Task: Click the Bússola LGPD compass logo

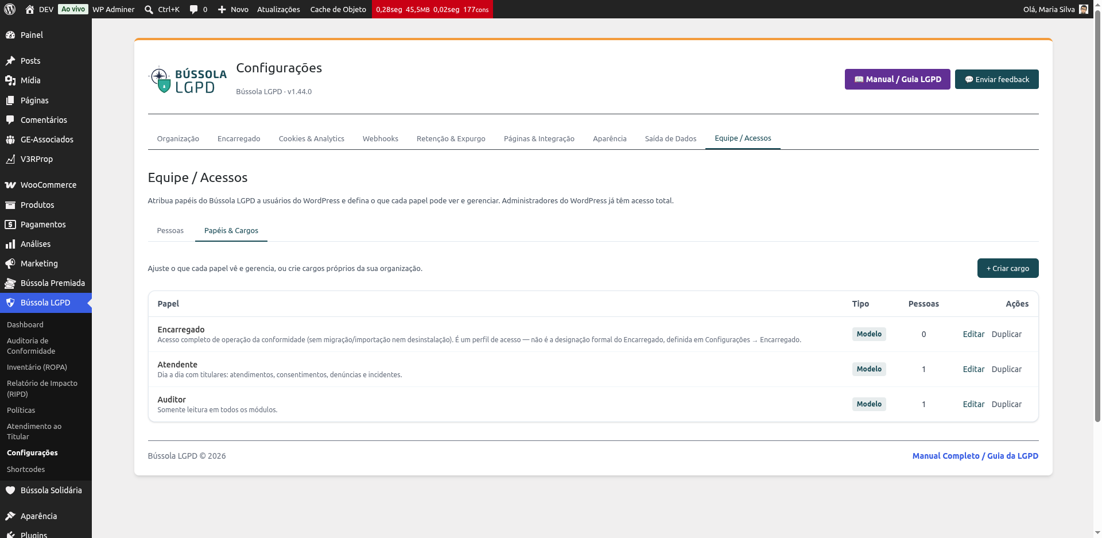Action: (187, 80)
